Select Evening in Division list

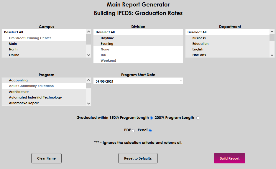pos(107,44)
